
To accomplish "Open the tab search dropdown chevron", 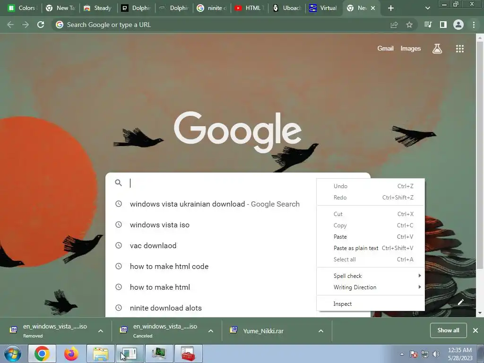I will tap(427, 8).
